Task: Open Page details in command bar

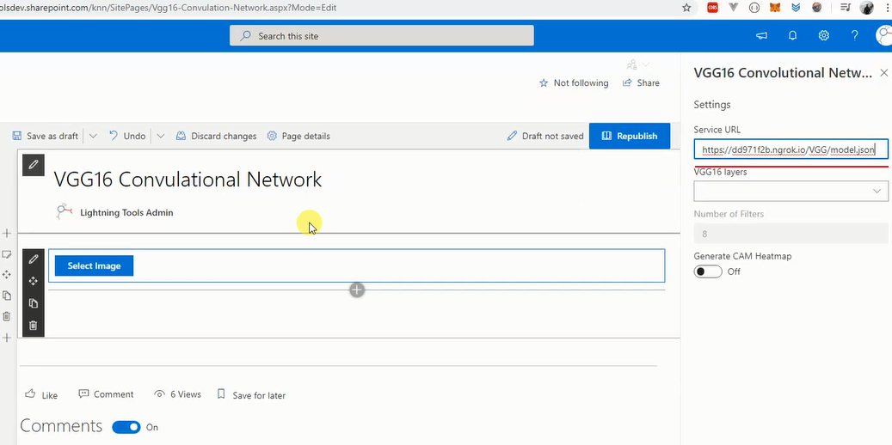Action: pyautogui.click(x=298, y=136)
